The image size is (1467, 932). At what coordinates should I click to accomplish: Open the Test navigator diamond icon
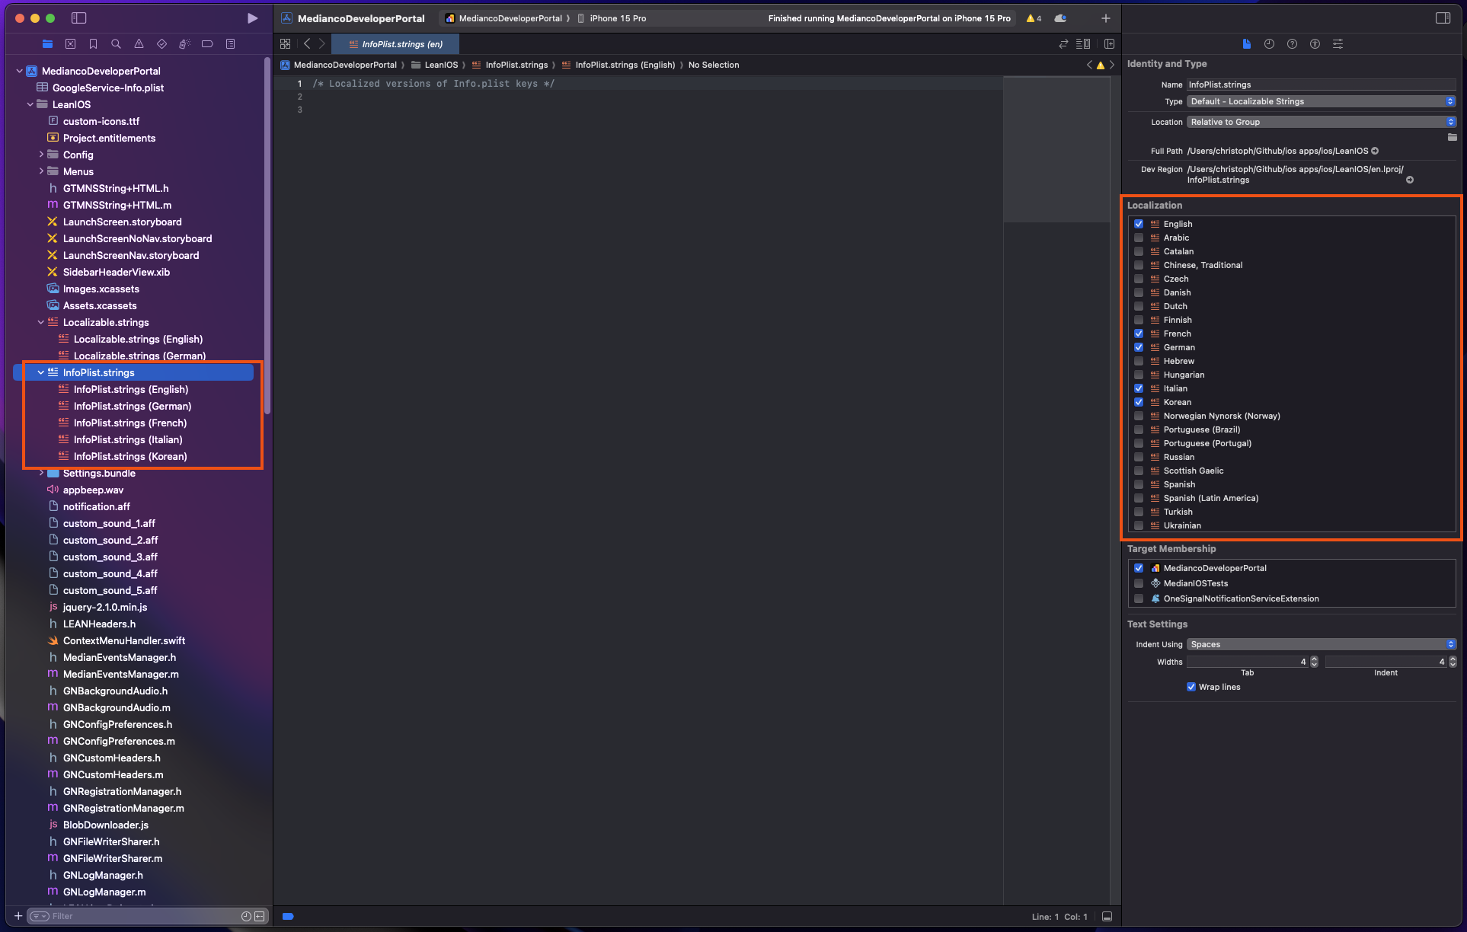coord(161,43)
